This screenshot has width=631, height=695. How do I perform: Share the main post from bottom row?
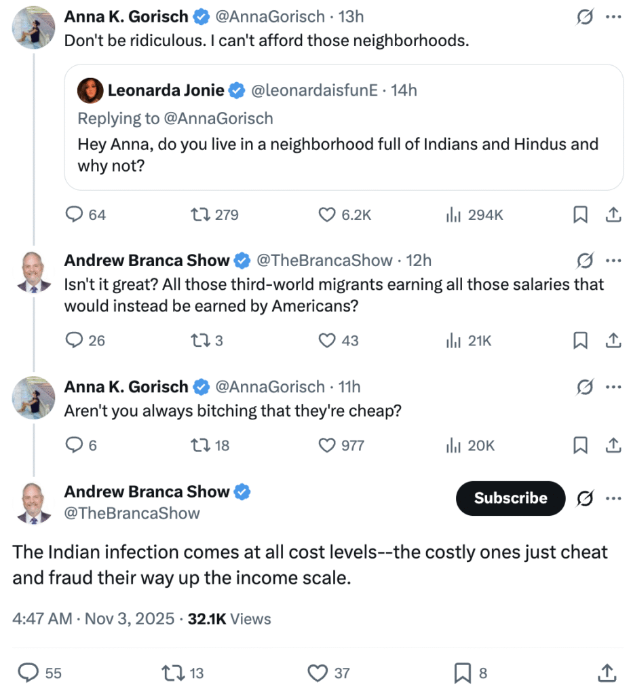pyautogui.click(x=607, y=673)
